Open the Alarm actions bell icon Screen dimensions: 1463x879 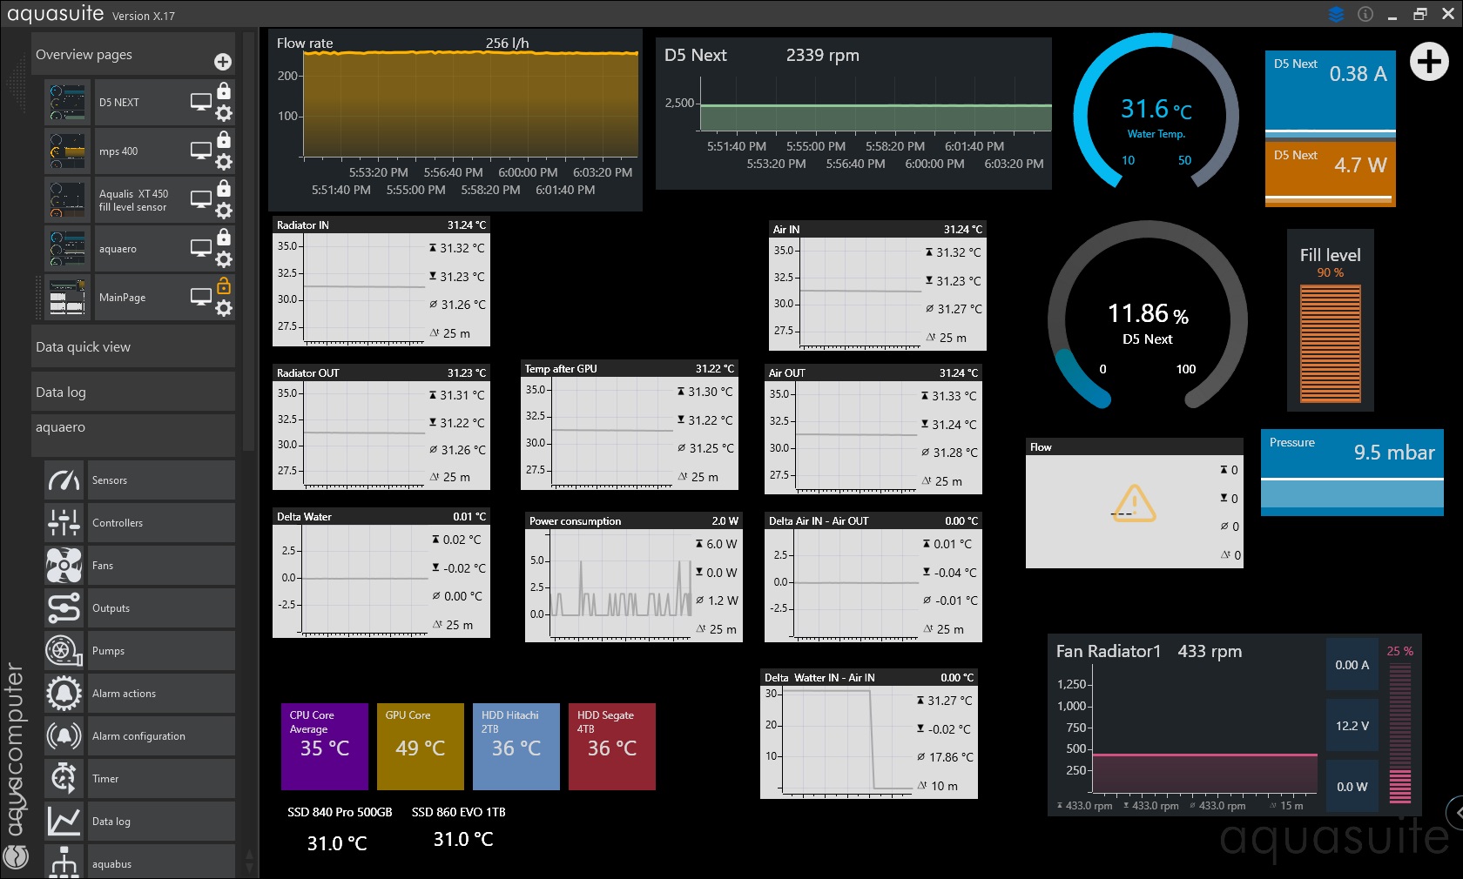(64, 694)
